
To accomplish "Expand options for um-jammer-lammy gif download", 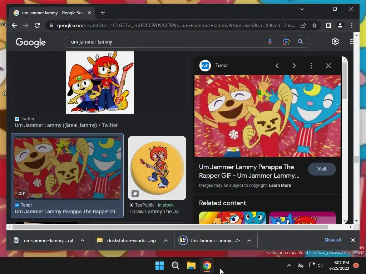I will tap(83, 240).
